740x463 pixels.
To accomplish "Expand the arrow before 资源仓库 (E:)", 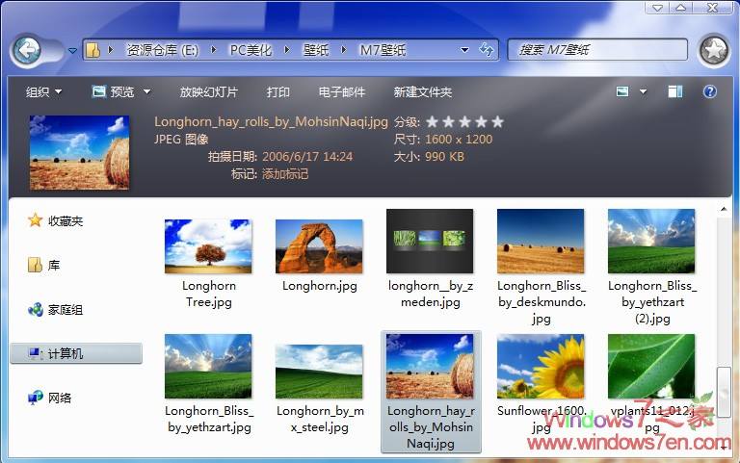I will click(111, 49).
